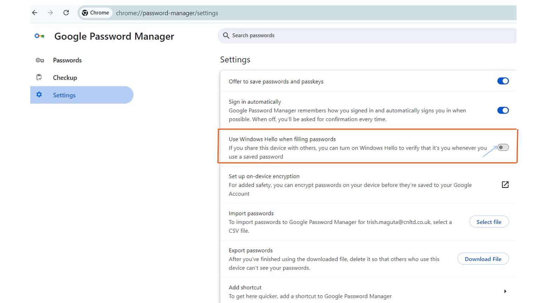Click the Chrome logo in the address badge

85,13
